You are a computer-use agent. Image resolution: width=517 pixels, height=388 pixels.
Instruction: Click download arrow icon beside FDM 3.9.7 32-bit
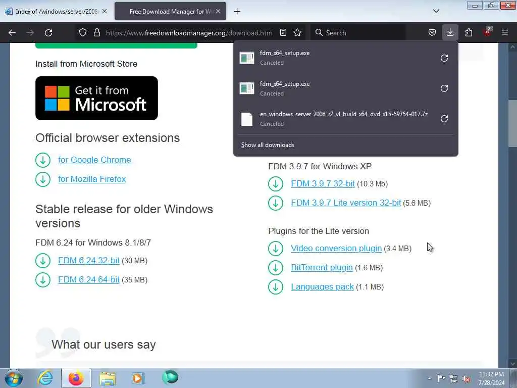(276, 184)
